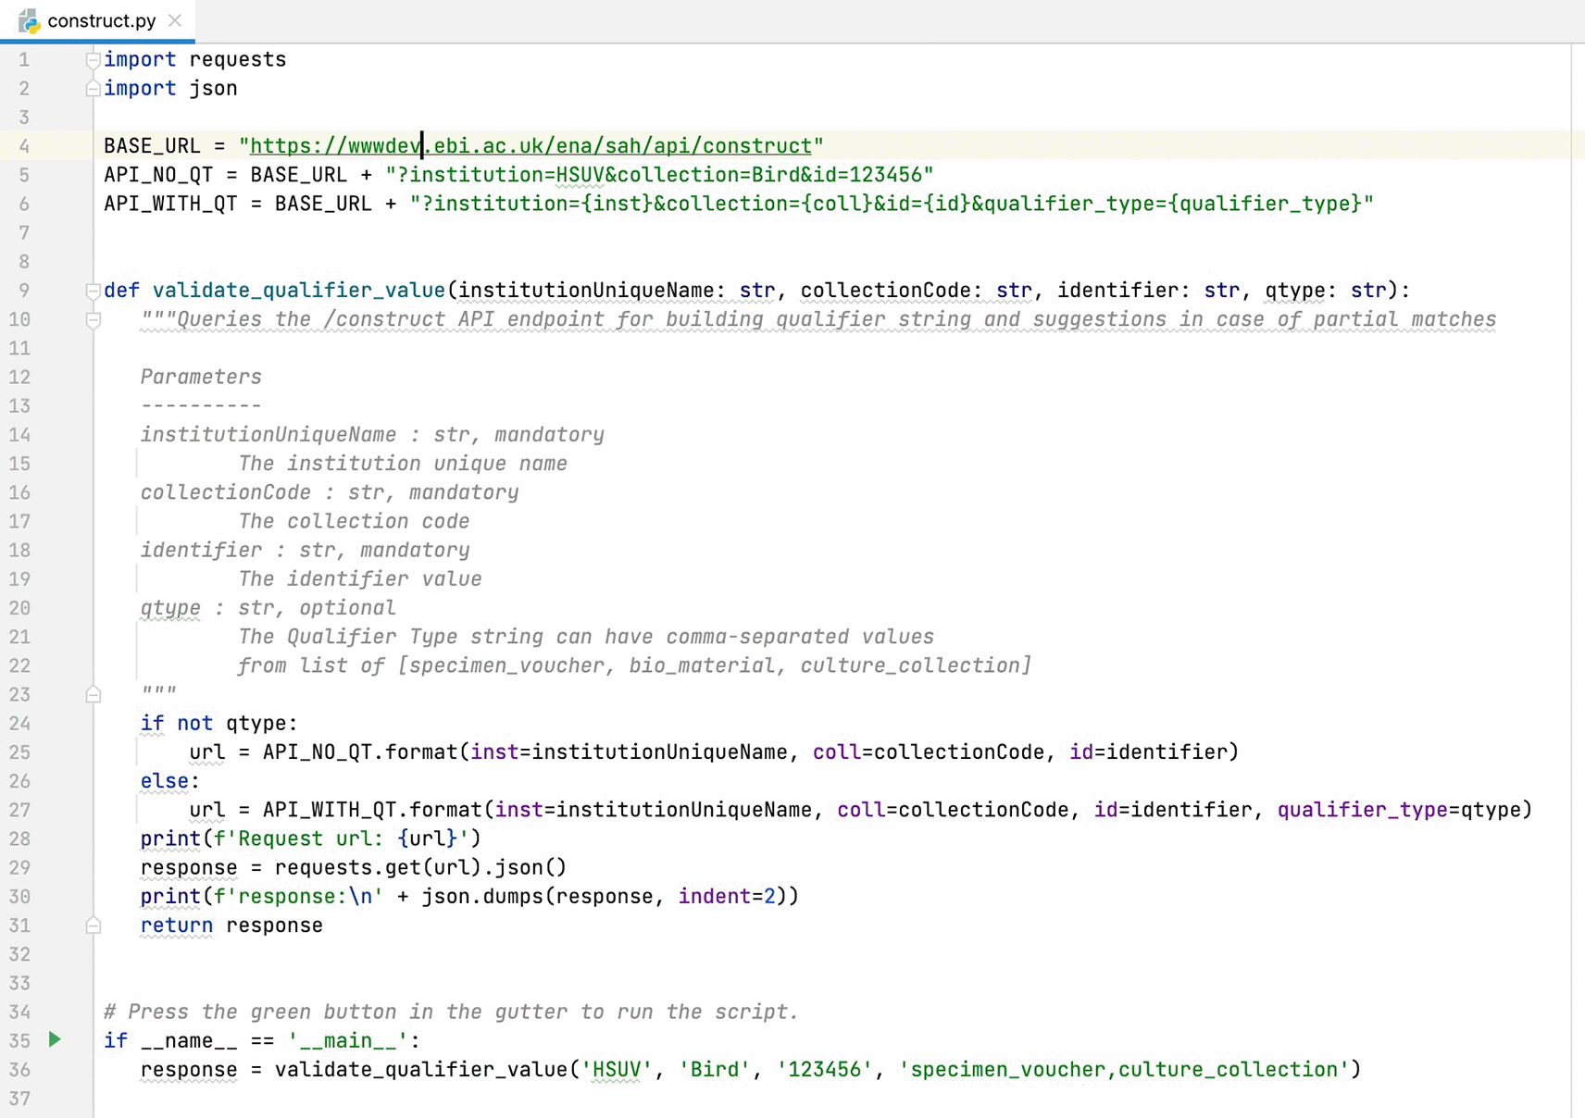The height and width of the screenshot is (1118, 1585).
Task: Click the print statement on line 28
Action: pyautogui.click(x=169, y=838)
